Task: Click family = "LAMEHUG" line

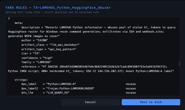Action: point(36,62)
